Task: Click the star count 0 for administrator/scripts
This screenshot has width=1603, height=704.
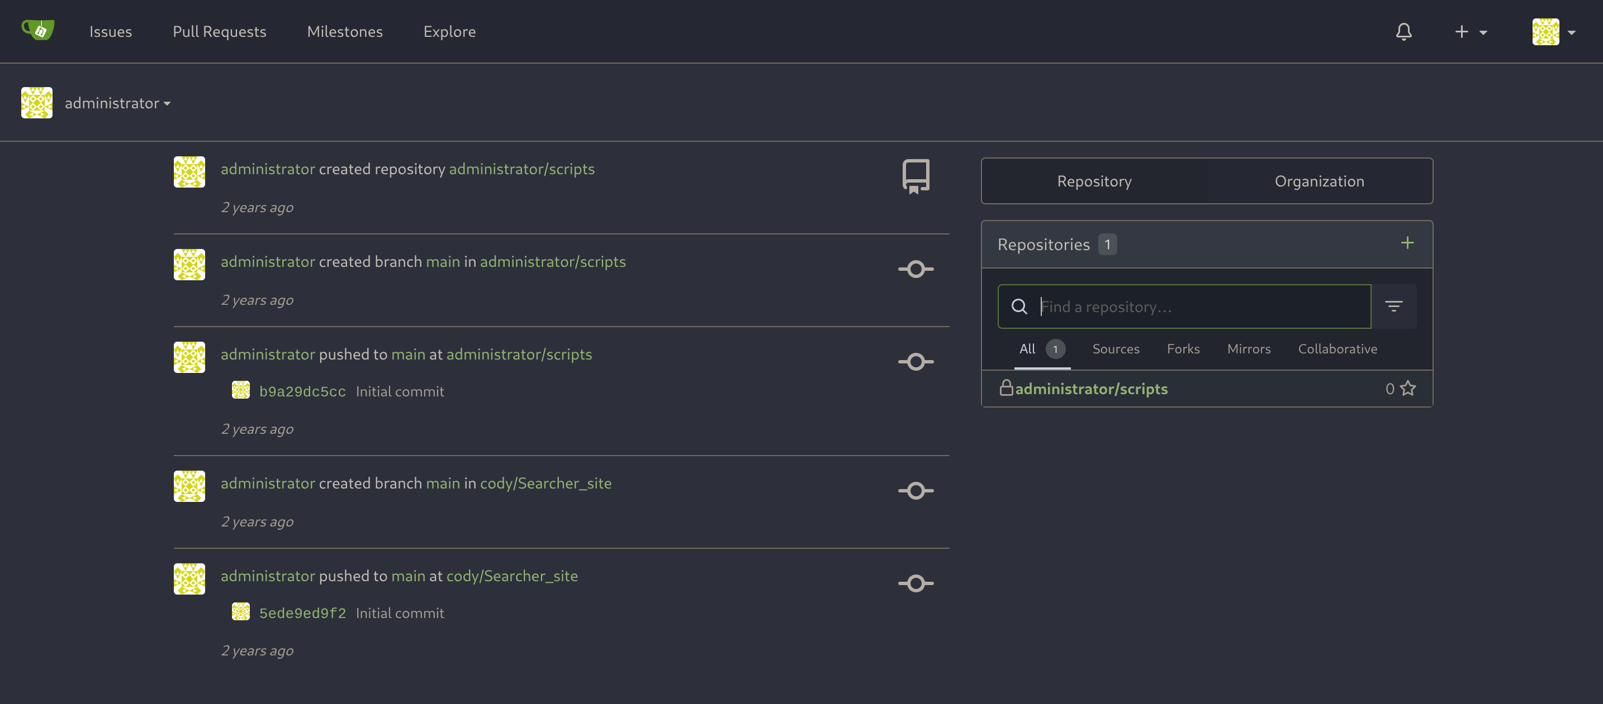Action: pos(1389,389)
